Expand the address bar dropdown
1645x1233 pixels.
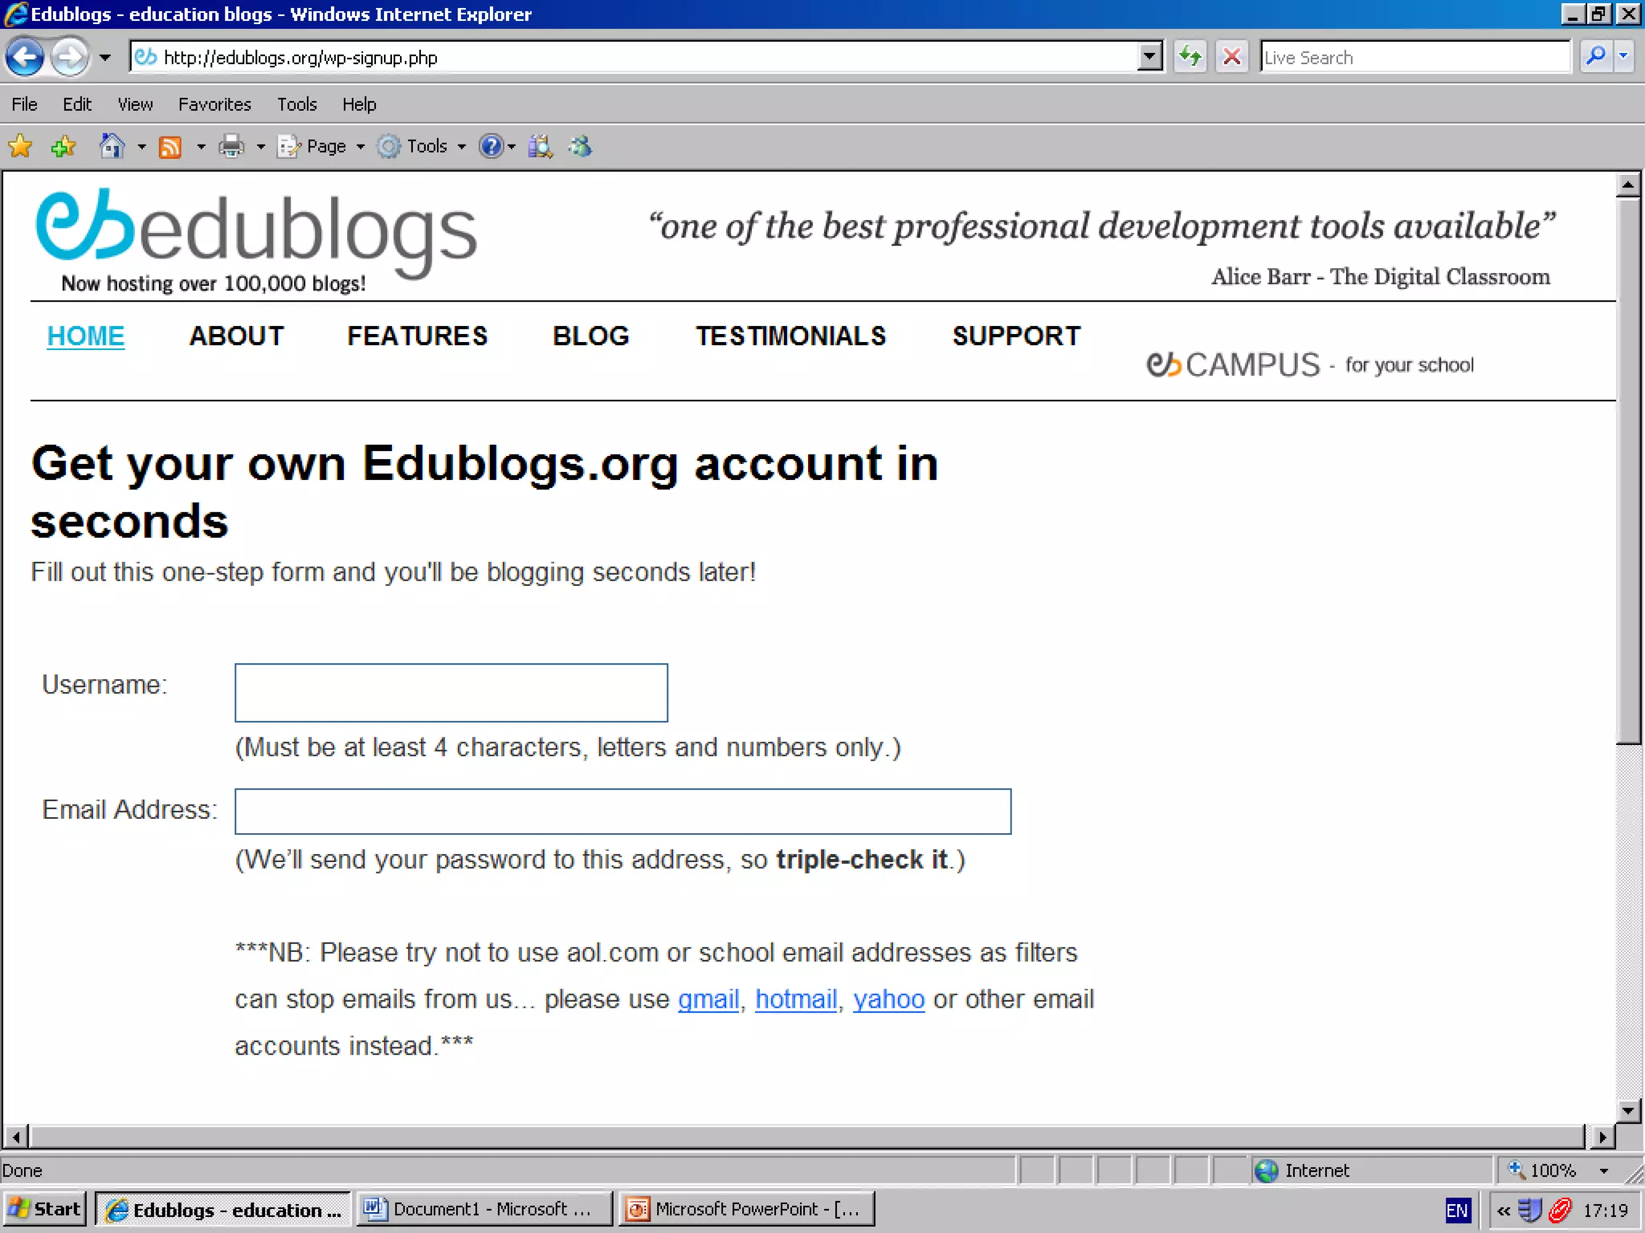[x=1149, y=57]
